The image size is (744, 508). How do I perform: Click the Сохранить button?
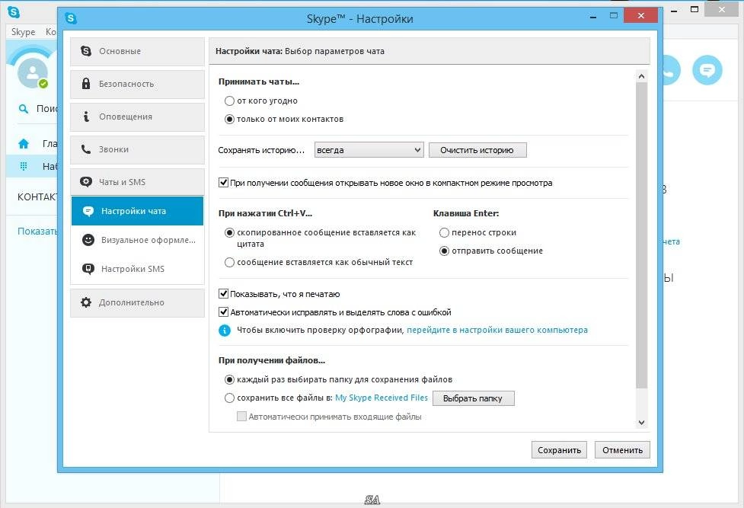click(559, 450)
